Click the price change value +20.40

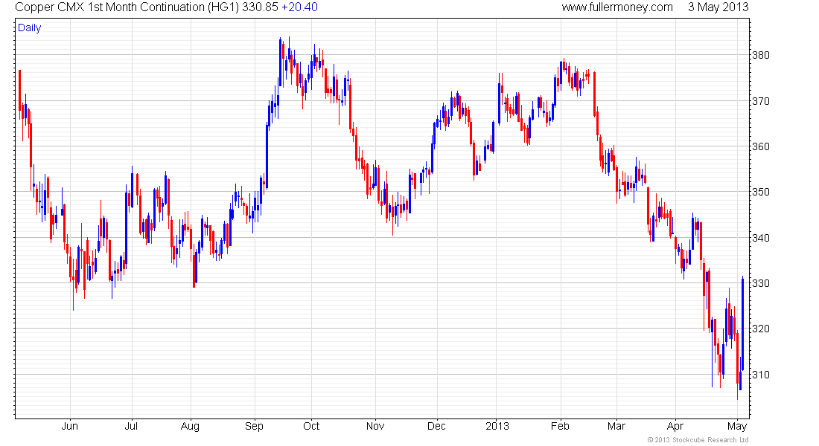(x=299, y=7)
